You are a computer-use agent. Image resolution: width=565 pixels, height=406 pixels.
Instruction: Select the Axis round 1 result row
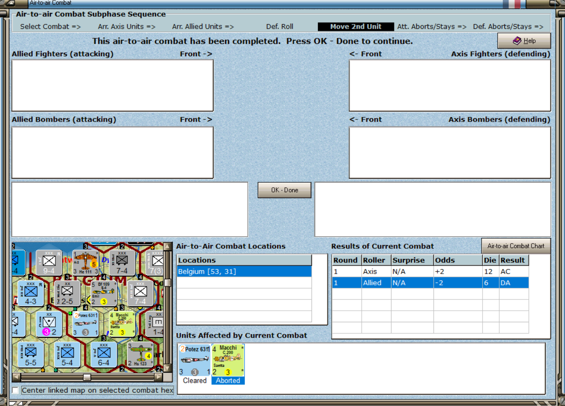tap(430, 272)
